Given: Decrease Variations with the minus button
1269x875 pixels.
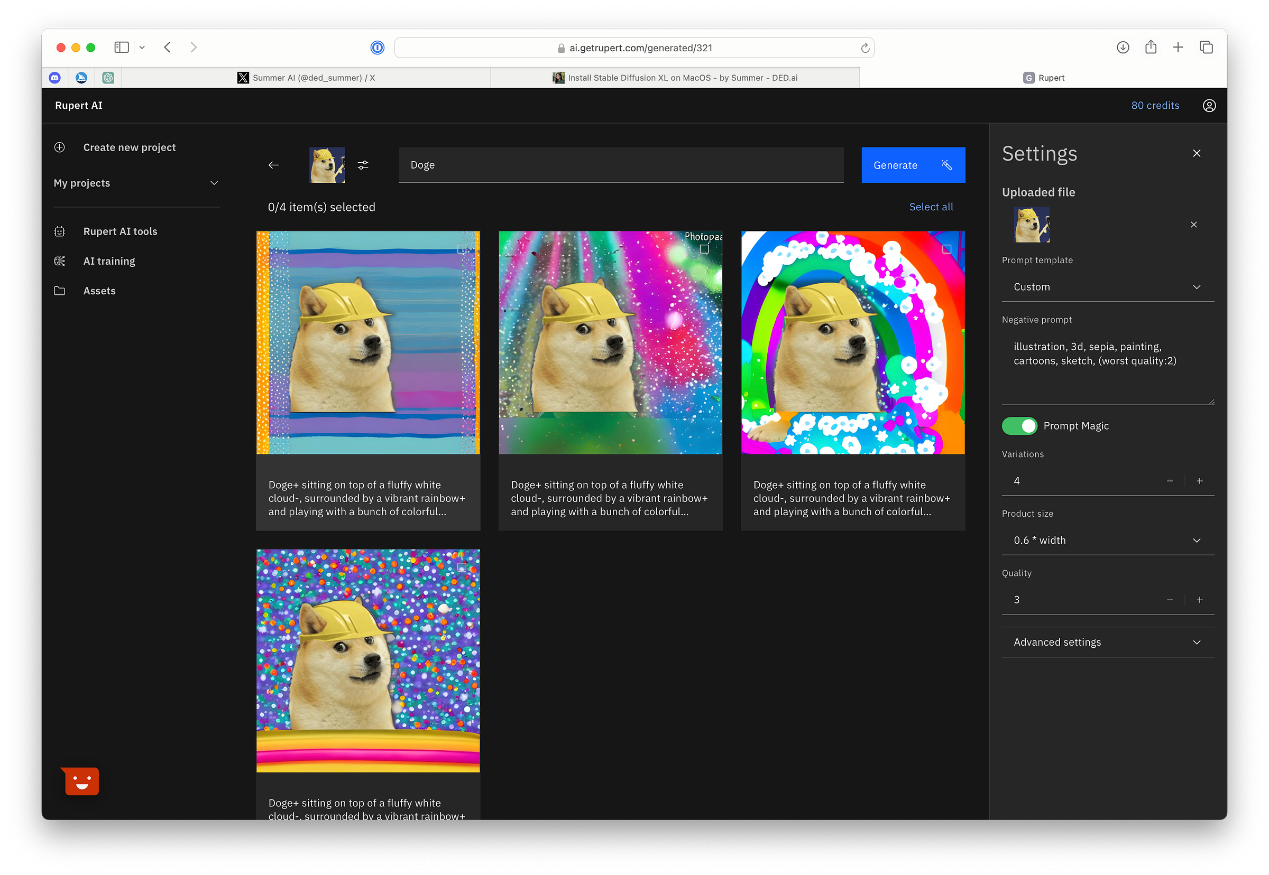Looking at the screenshot, I should 1170,481.
